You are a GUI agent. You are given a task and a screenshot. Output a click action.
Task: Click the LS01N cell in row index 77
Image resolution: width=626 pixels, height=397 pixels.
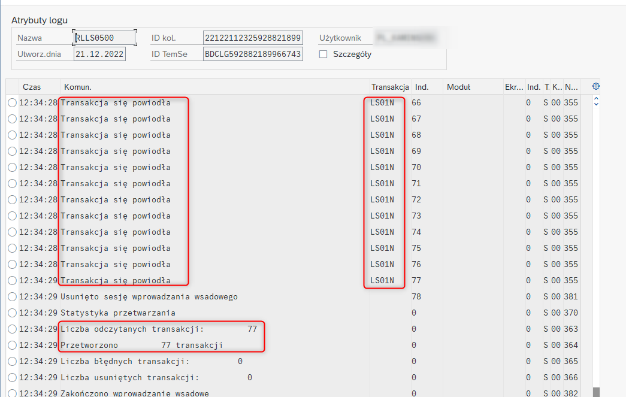[x=382, y=281]
